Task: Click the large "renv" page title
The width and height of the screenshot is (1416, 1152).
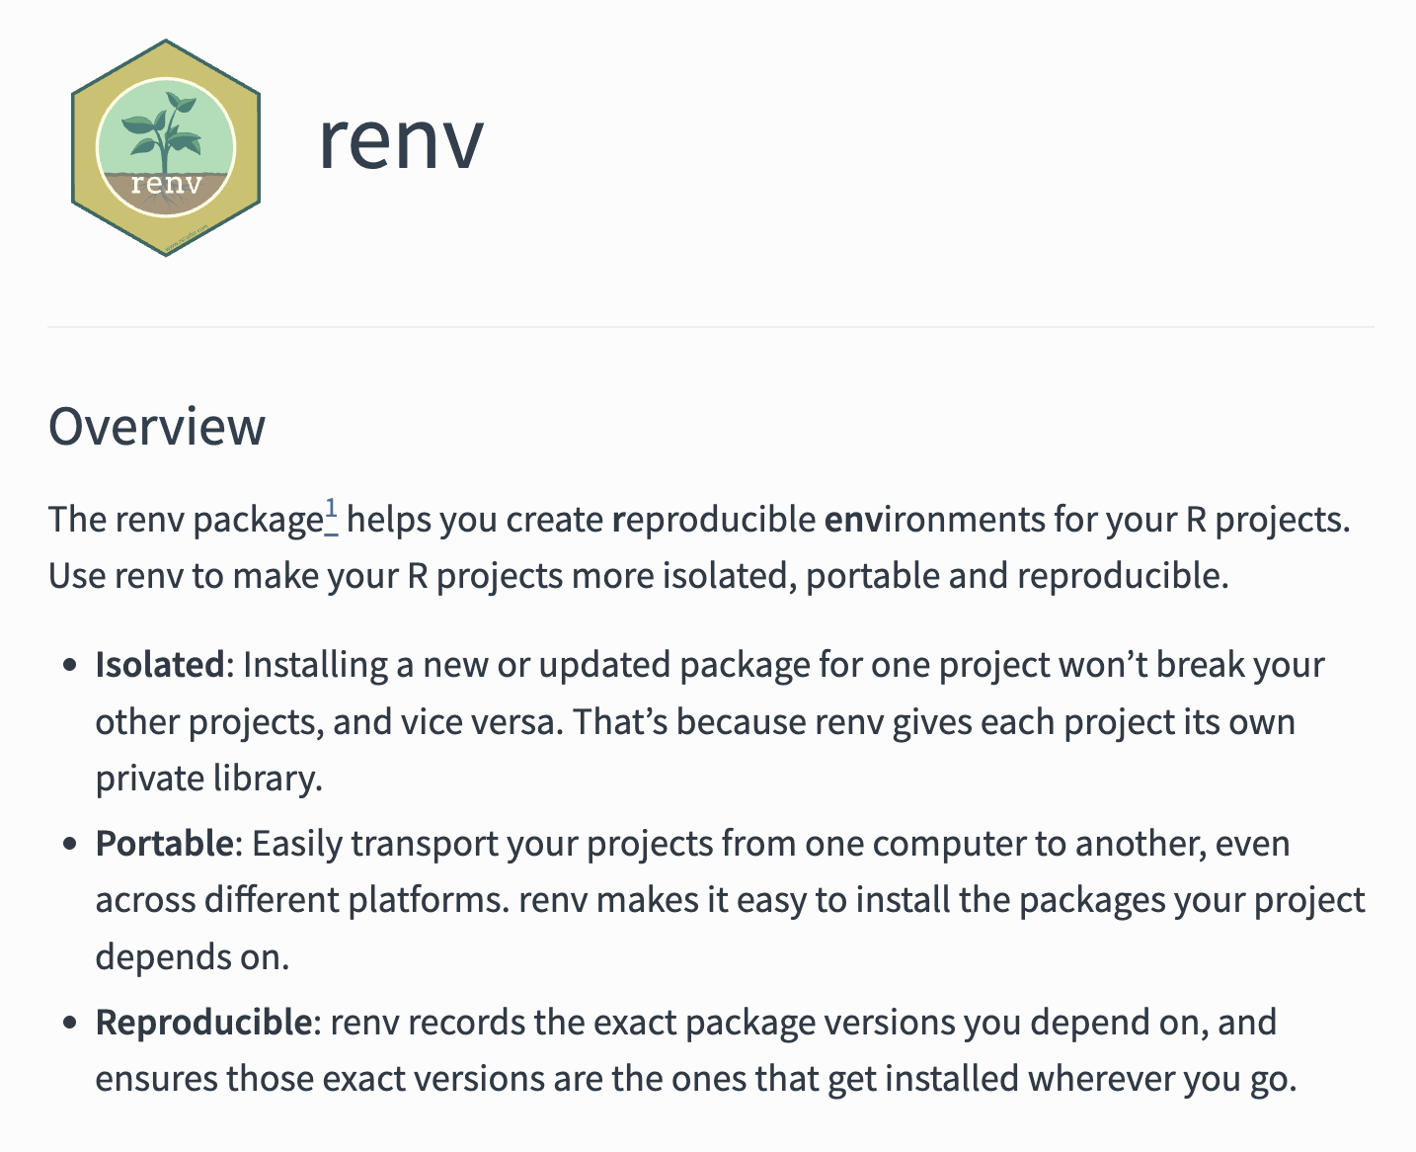Action: (x=401, y=140)
